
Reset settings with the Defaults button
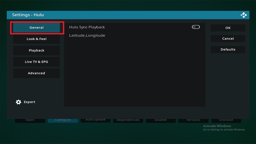[228, 50]
